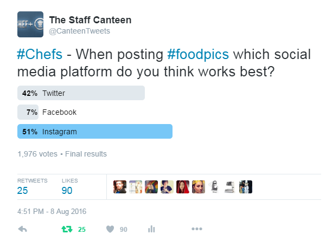The image size is (332, 247).
Task: Retweet using the green retweet icon
Action: [x=67, y=229]
